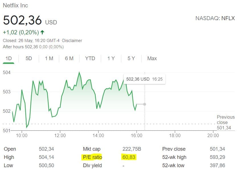
Task: Click the Netflix Inc company name
Action: click(x=15, y=5)
